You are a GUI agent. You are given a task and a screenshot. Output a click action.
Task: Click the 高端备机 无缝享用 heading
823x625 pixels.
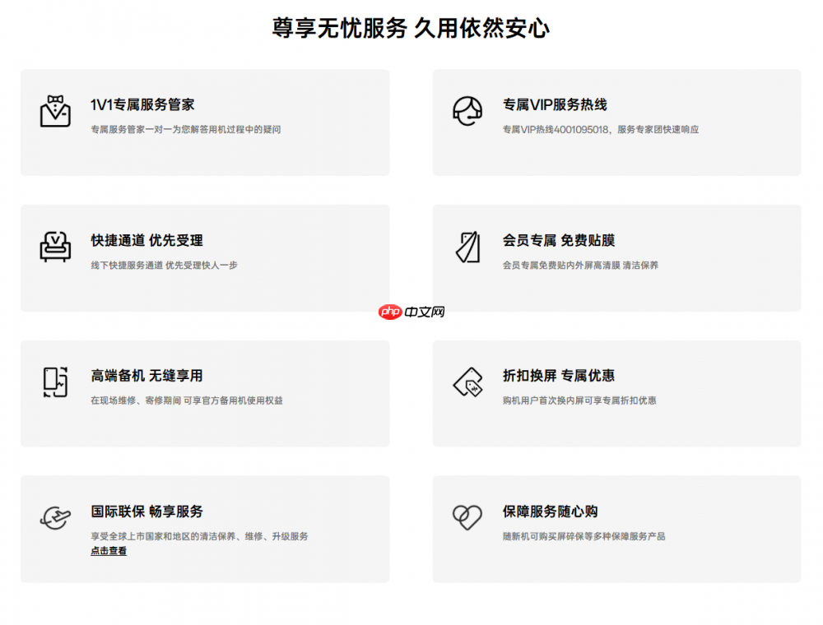(147, 376)
